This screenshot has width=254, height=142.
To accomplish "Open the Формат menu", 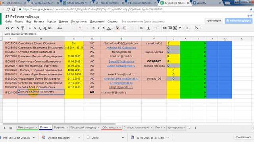I will coord(51,21).
